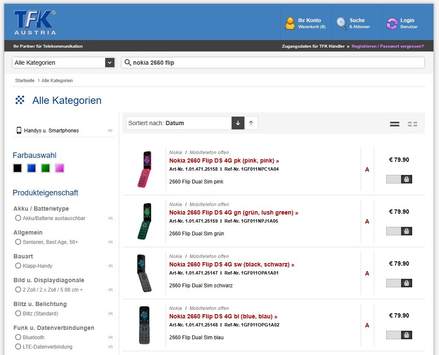439x355 pixels.
Task: Go to Startseite breadcrumb
Action: point(25,80)
